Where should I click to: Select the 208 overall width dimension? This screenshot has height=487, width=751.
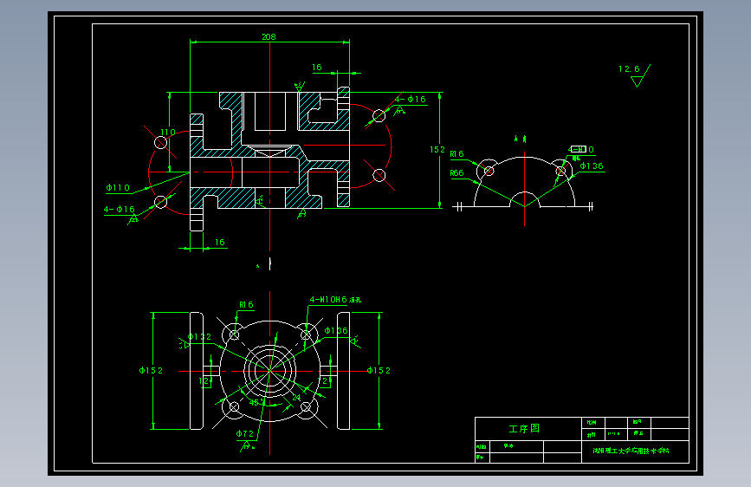pyautogui.click(x=269, y=37)
